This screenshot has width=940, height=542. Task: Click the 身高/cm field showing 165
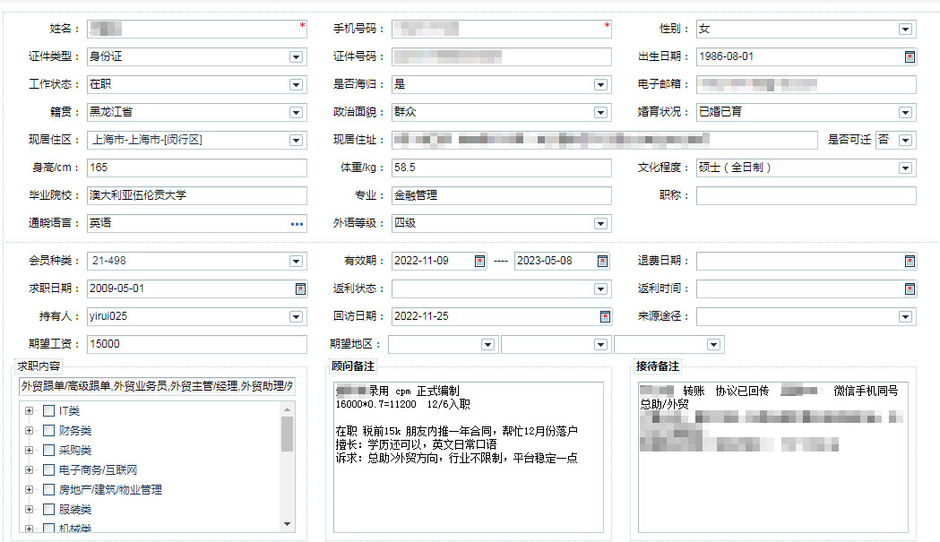point(197,168)
